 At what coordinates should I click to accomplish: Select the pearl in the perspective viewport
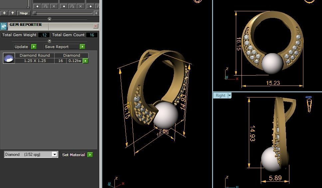166,115
